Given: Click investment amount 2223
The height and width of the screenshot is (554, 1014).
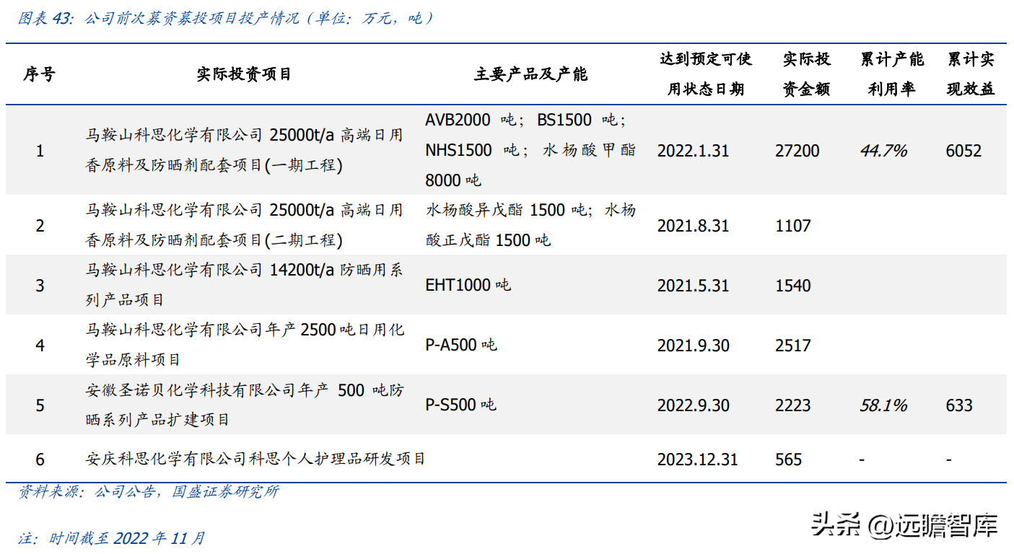Looking at the screenshot, I should point(793,405).
